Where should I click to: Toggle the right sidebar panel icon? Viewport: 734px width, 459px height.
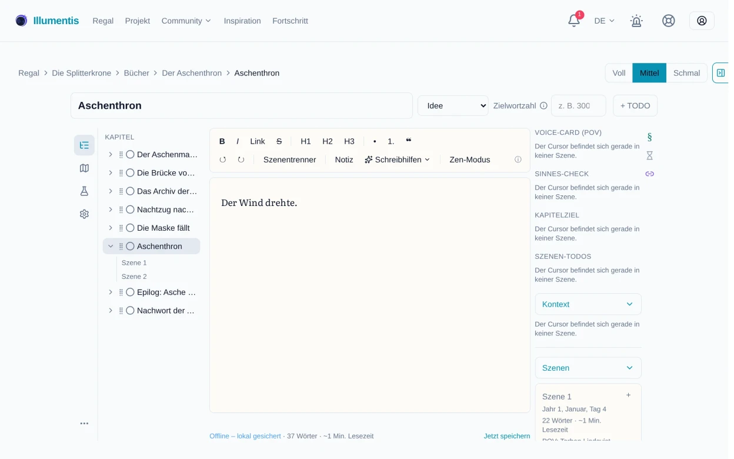click(720, 73)
